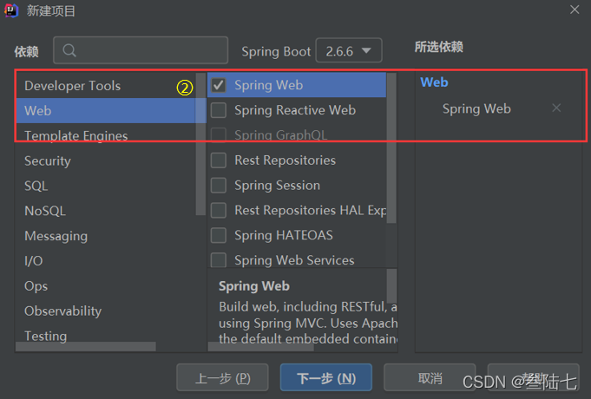Click the IntelliJ IDEA logo icon in title bar
The width and height of the screenshot is (591, 399).
pos(11,10)
